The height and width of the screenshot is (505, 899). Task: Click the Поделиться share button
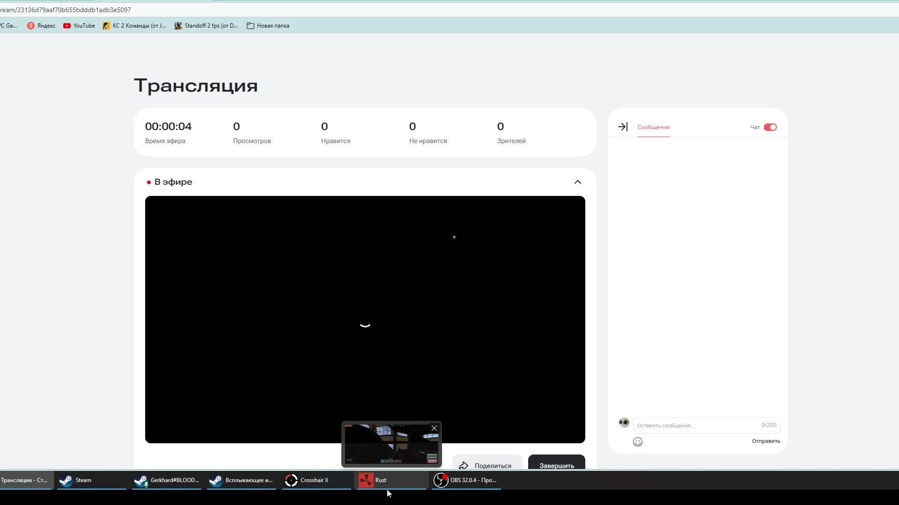pos(487,464)
